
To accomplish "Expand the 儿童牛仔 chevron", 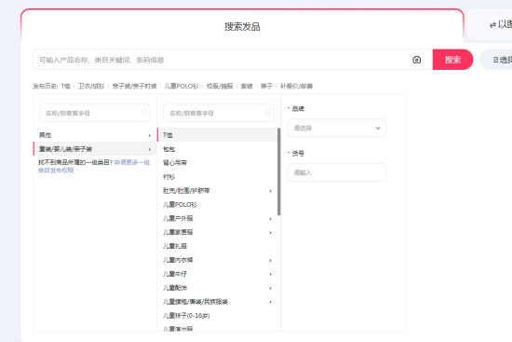I will pos(270,274).
